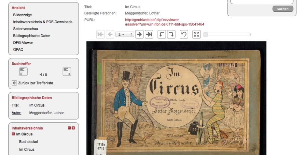Go to first page icon

tap(101, 35)
